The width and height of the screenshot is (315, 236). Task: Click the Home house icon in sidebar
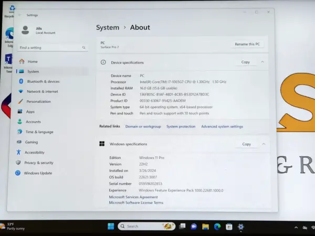(22, 61)
